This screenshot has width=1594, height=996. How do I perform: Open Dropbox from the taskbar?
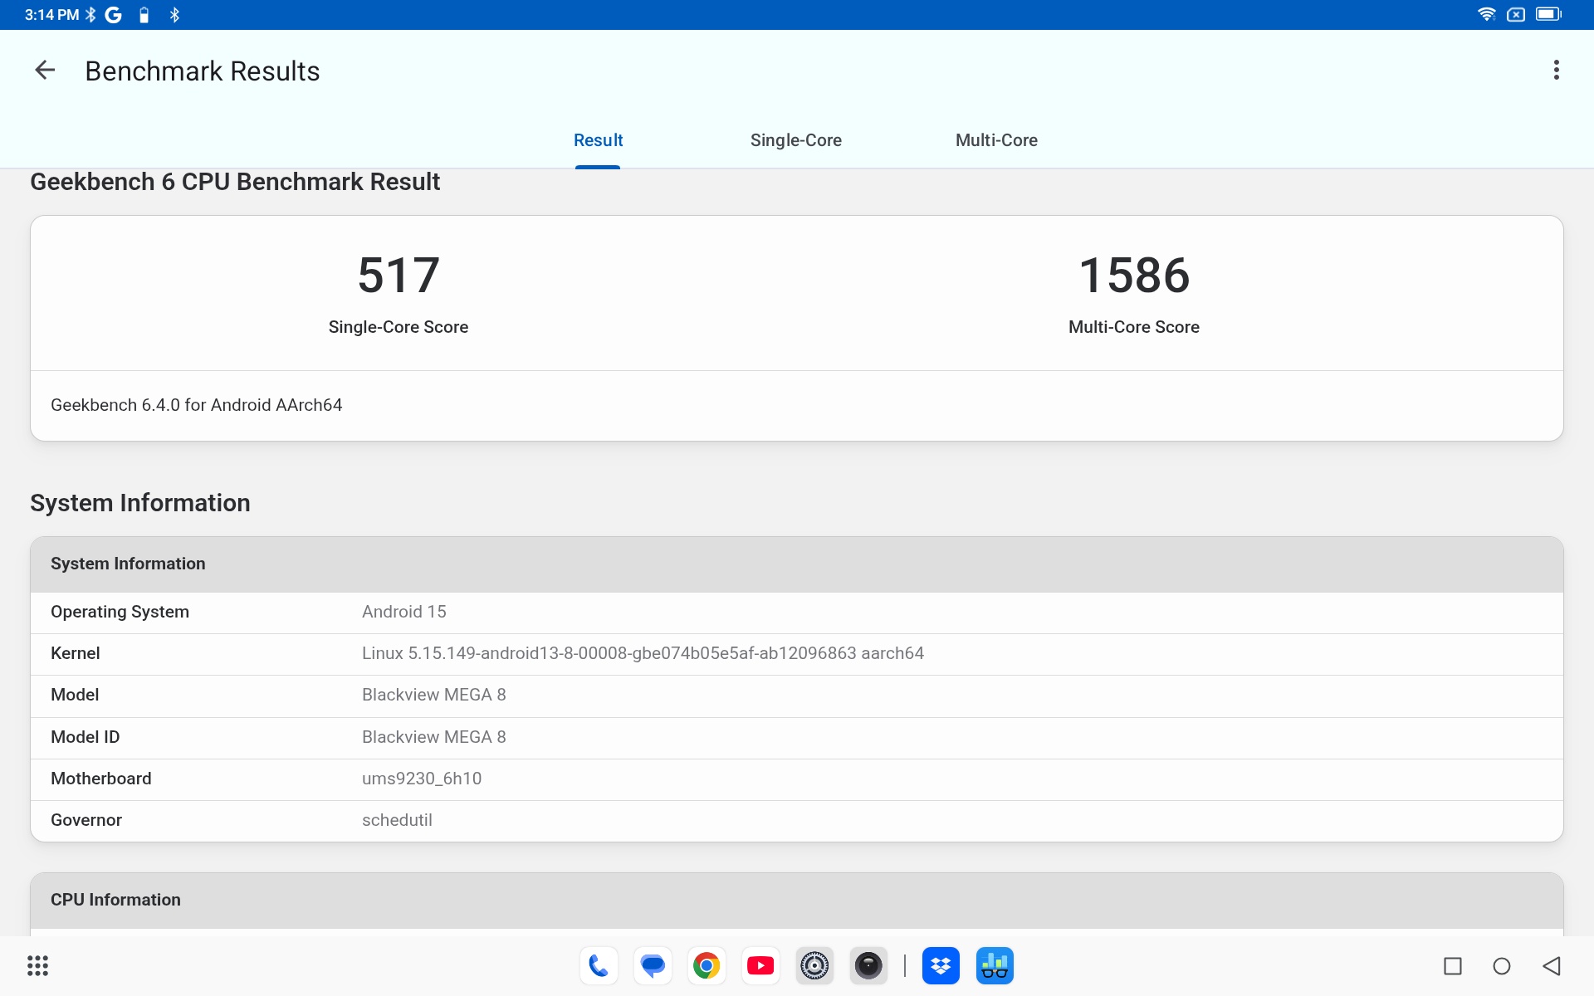(941, 966)
